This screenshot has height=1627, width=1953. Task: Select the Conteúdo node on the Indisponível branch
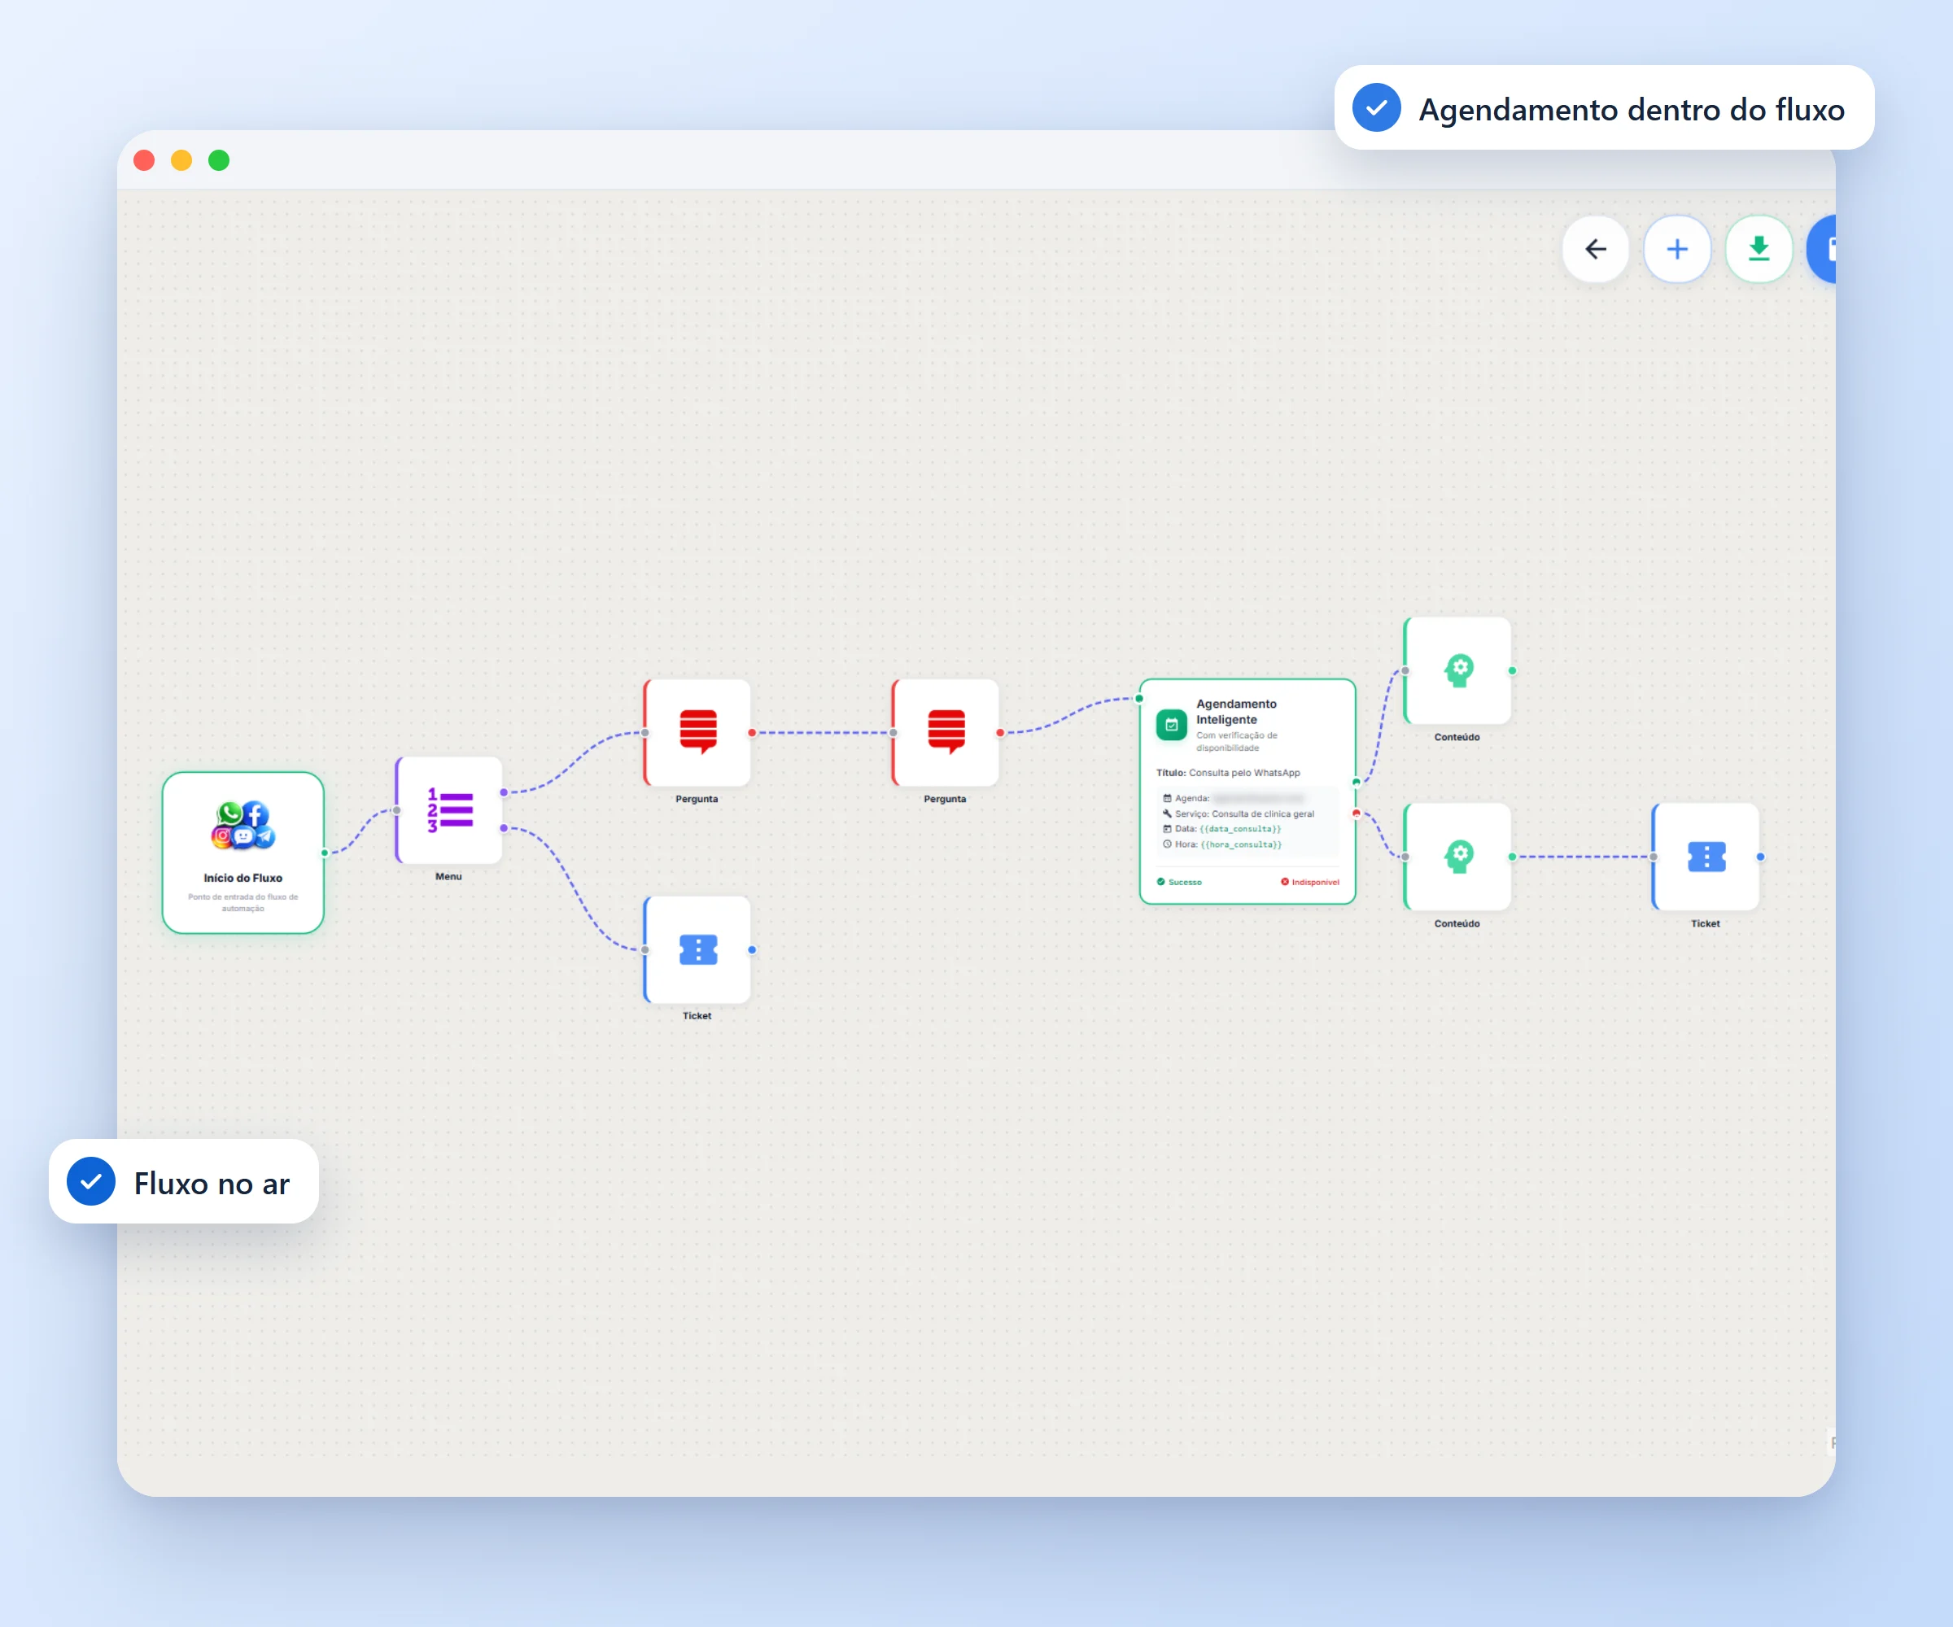pos(1458,857)
